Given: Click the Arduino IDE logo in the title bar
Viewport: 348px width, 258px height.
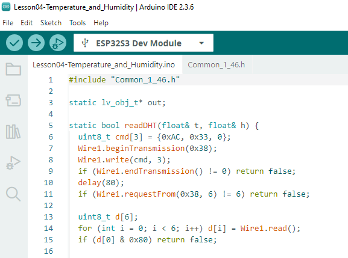Looking at the screenshot, I should [6, 7].
